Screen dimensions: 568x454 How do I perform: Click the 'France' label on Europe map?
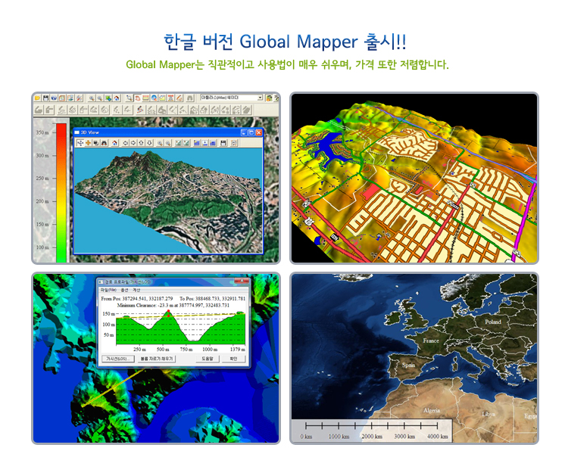[431, 340]
